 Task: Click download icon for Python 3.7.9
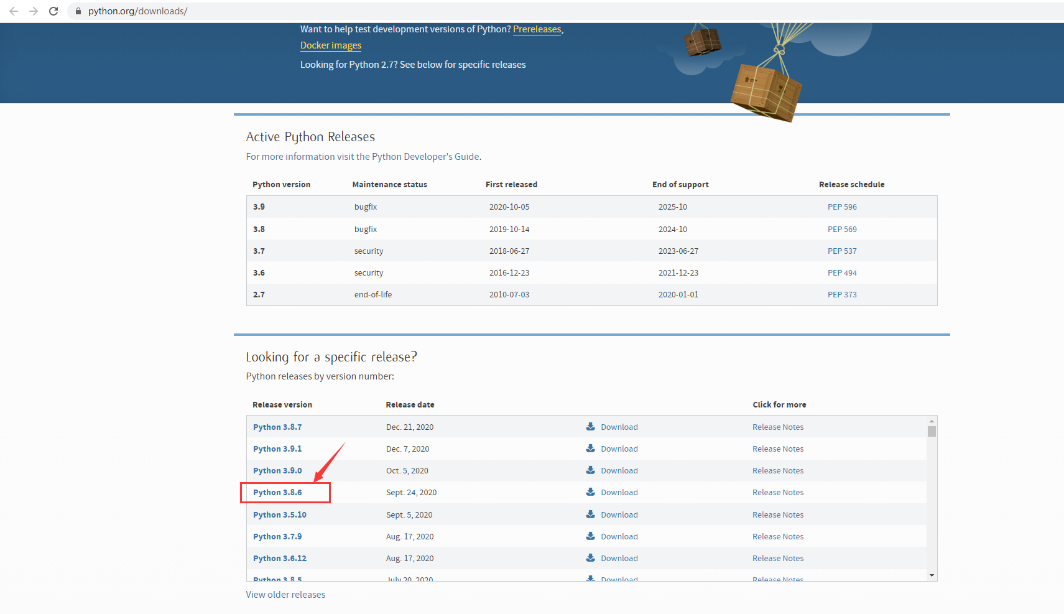tap(591, 536)
